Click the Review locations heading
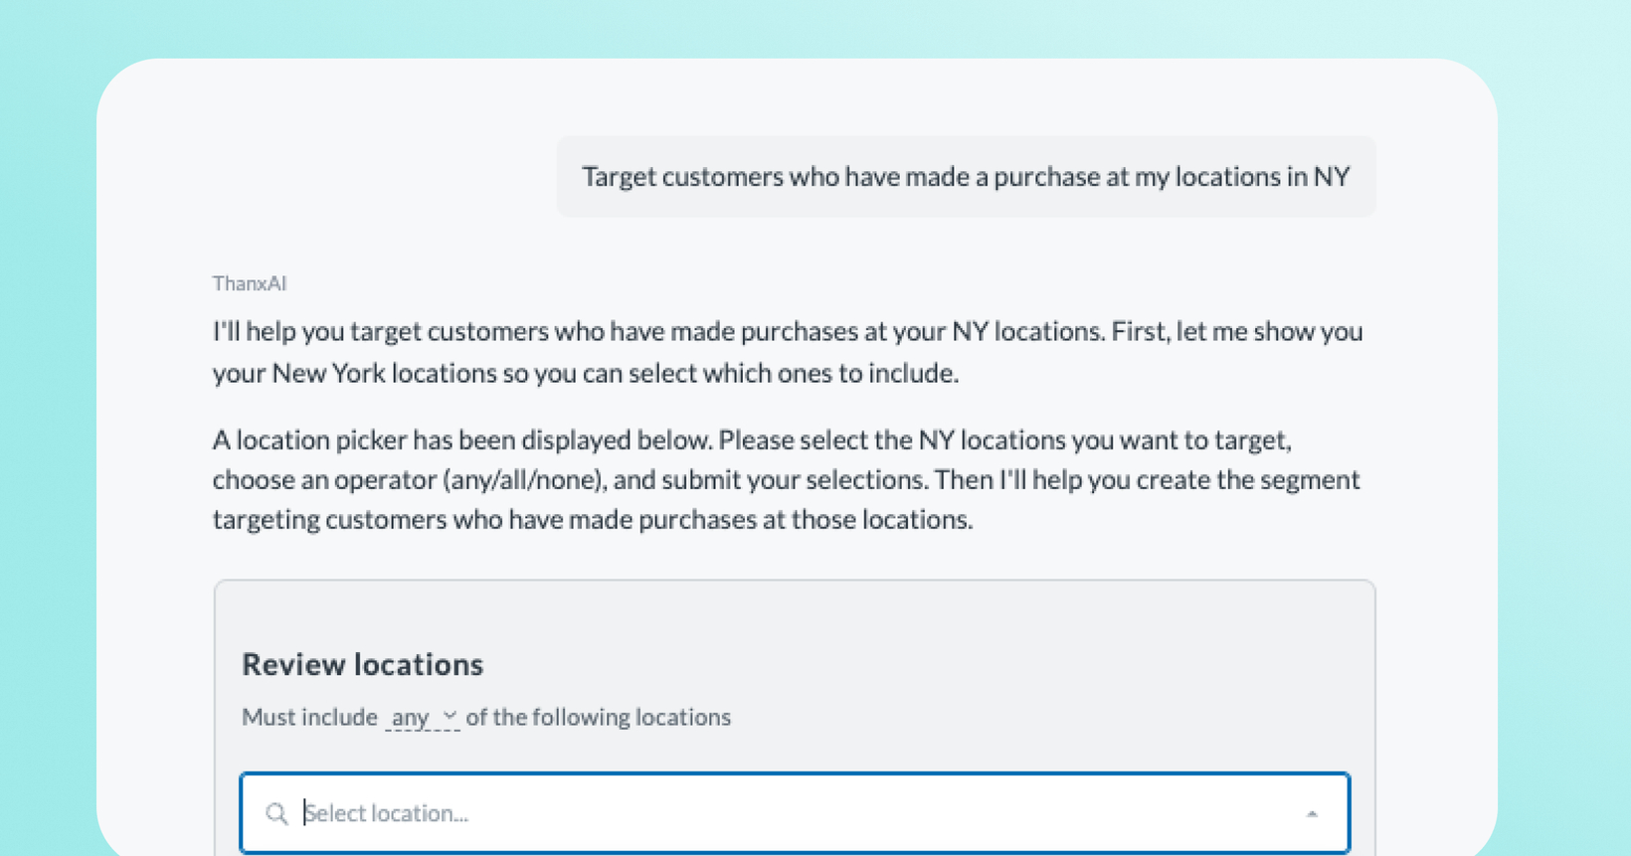The image size is (1631, 856). point(363,664)
